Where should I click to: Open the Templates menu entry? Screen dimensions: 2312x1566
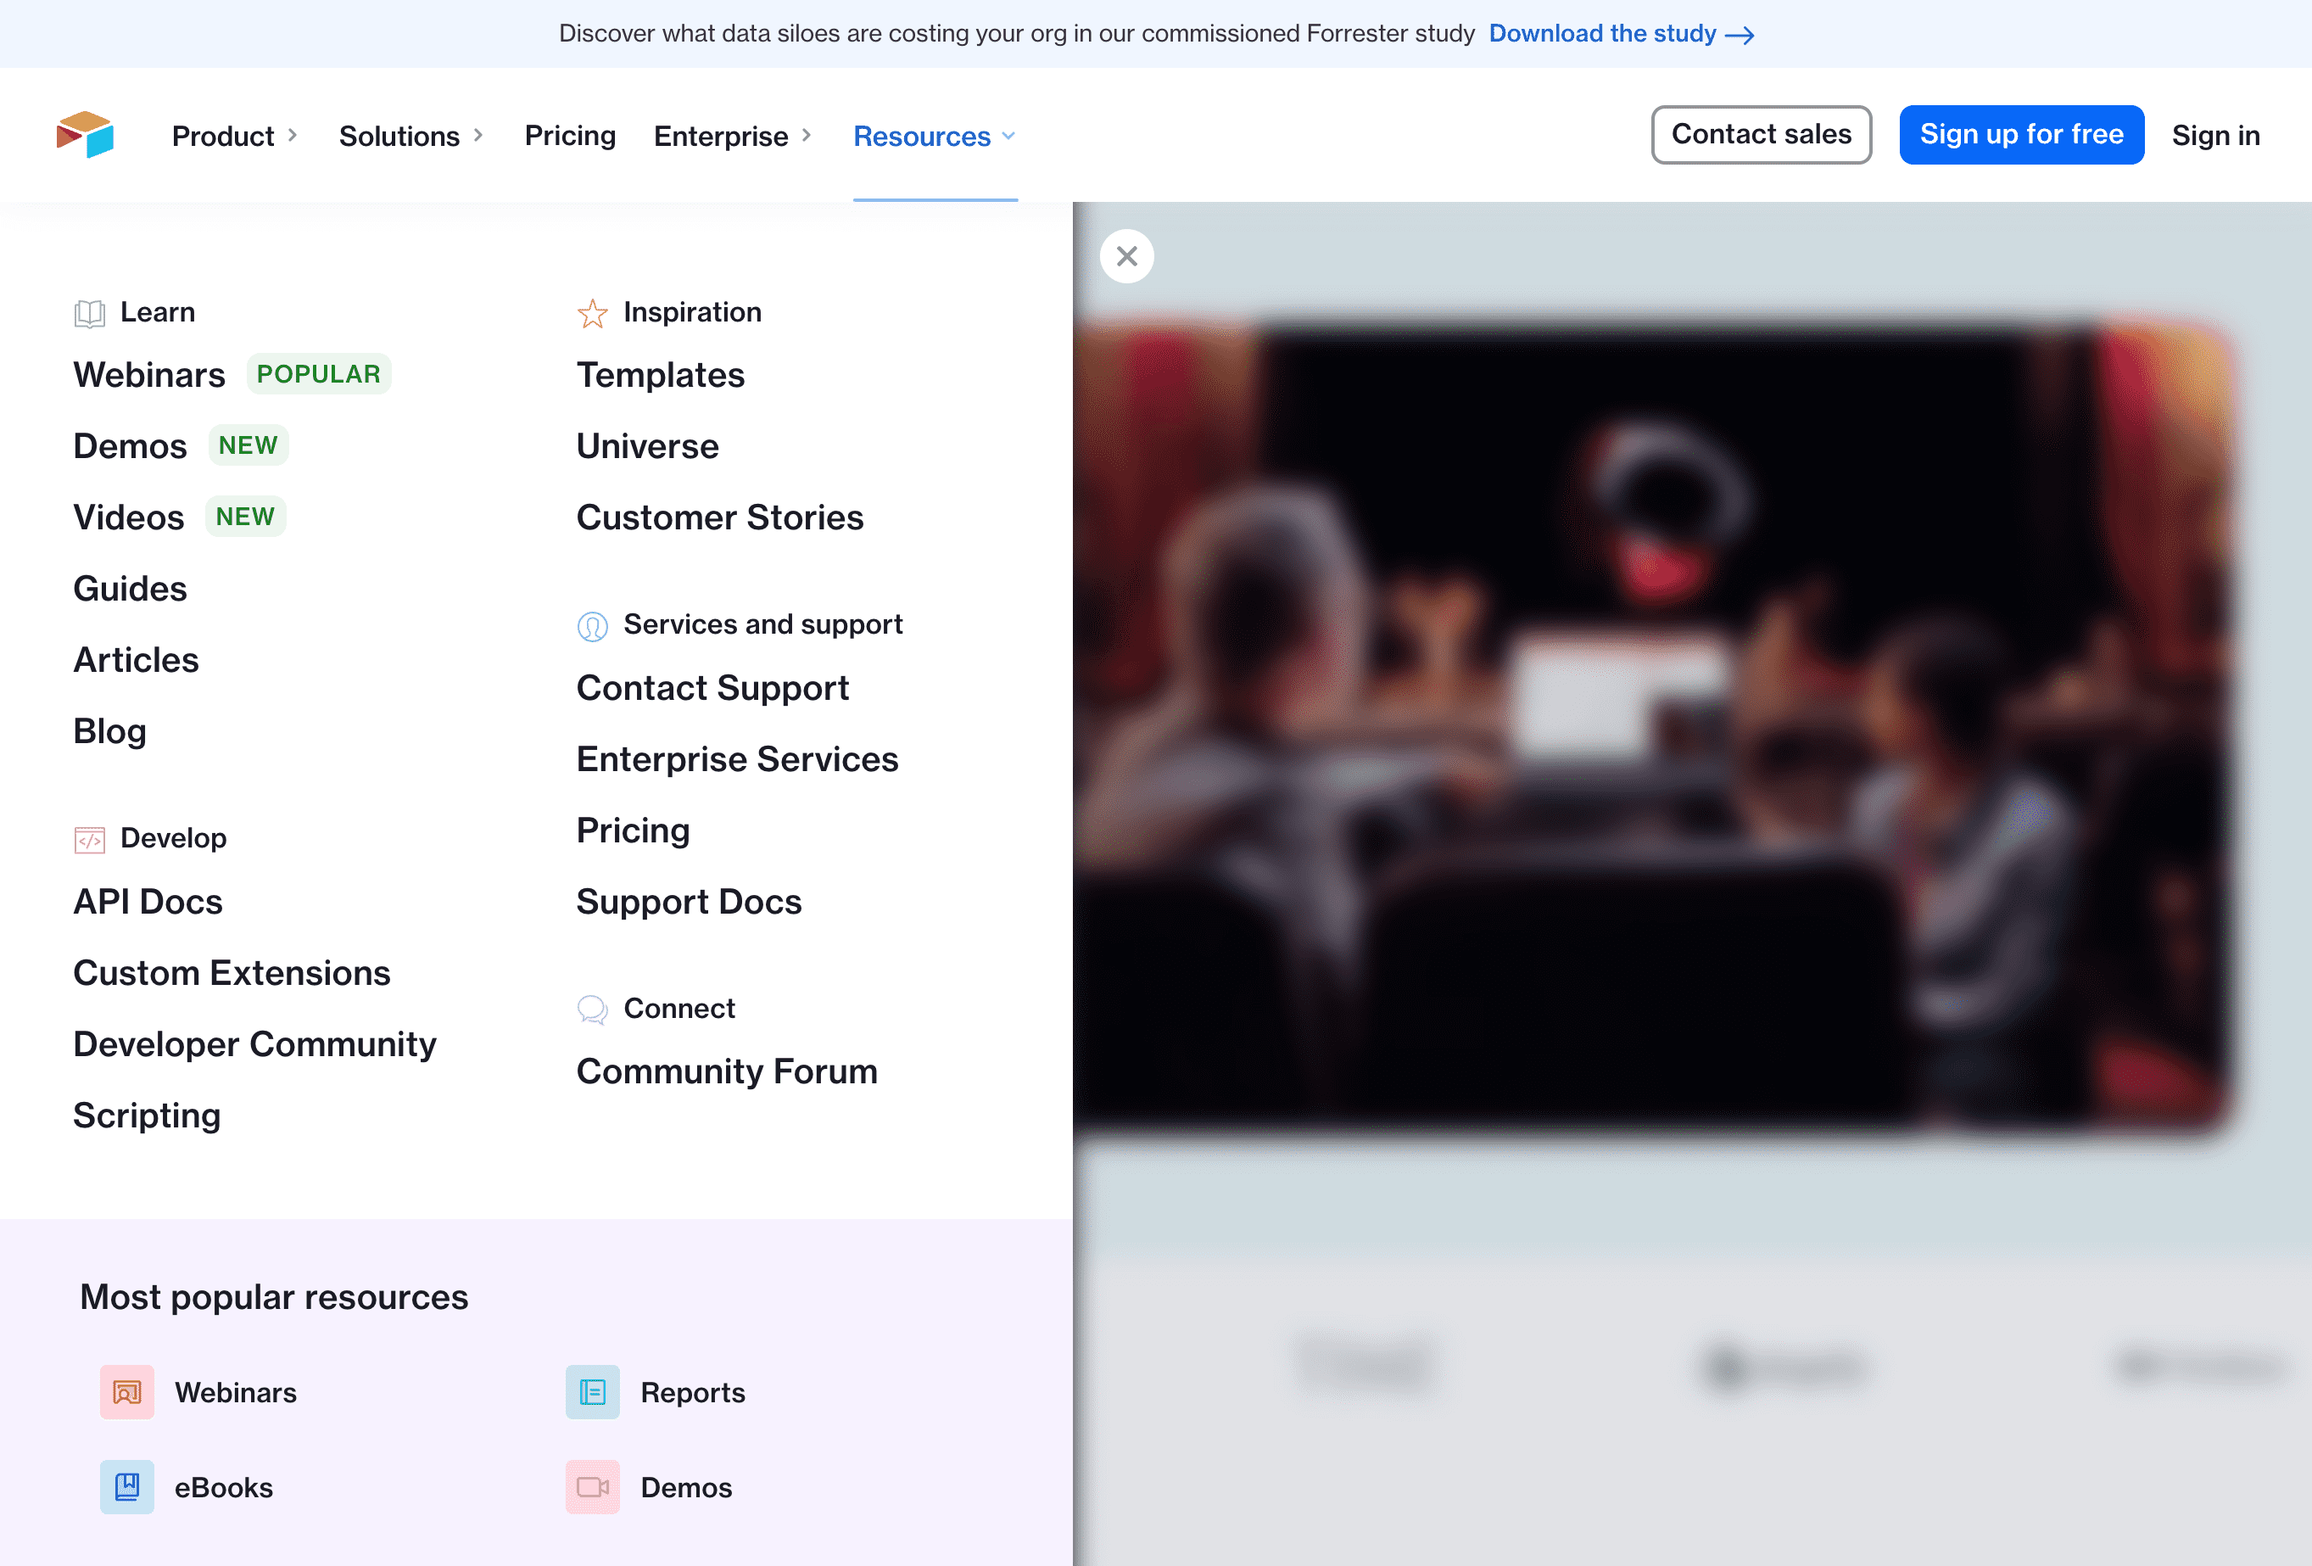[660, 375]
